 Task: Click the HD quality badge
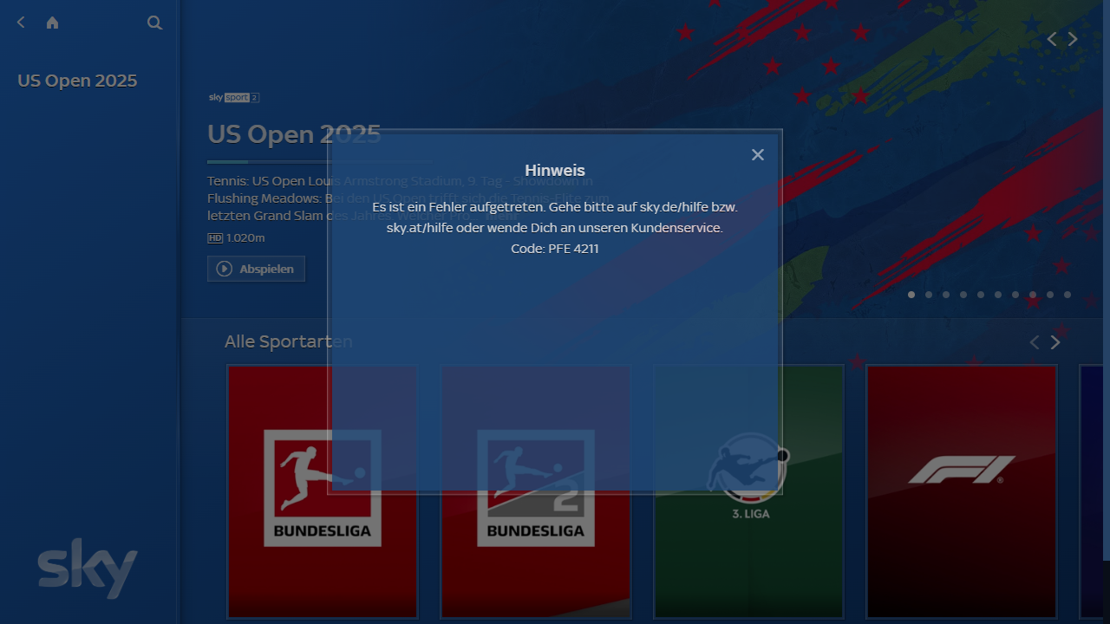click(215, 237)
